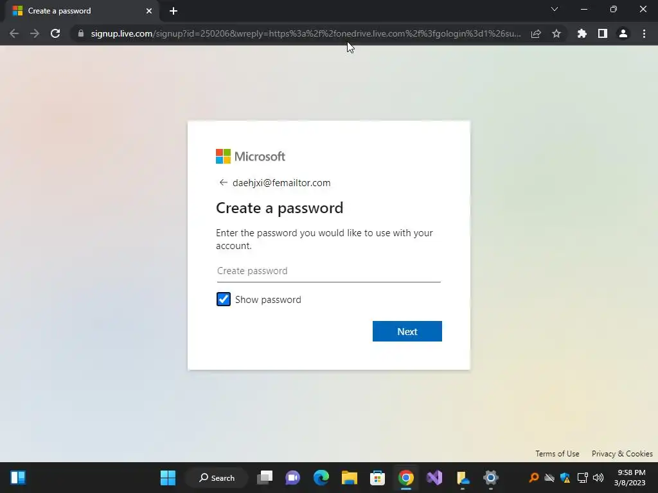
Task: Uncheck the Show password checkbox
Action: coord(223,299)
